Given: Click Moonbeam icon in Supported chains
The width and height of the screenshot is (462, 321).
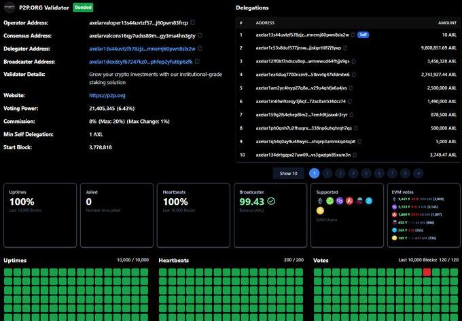Looking at the screenshot, I should click(x=359, y=201).
